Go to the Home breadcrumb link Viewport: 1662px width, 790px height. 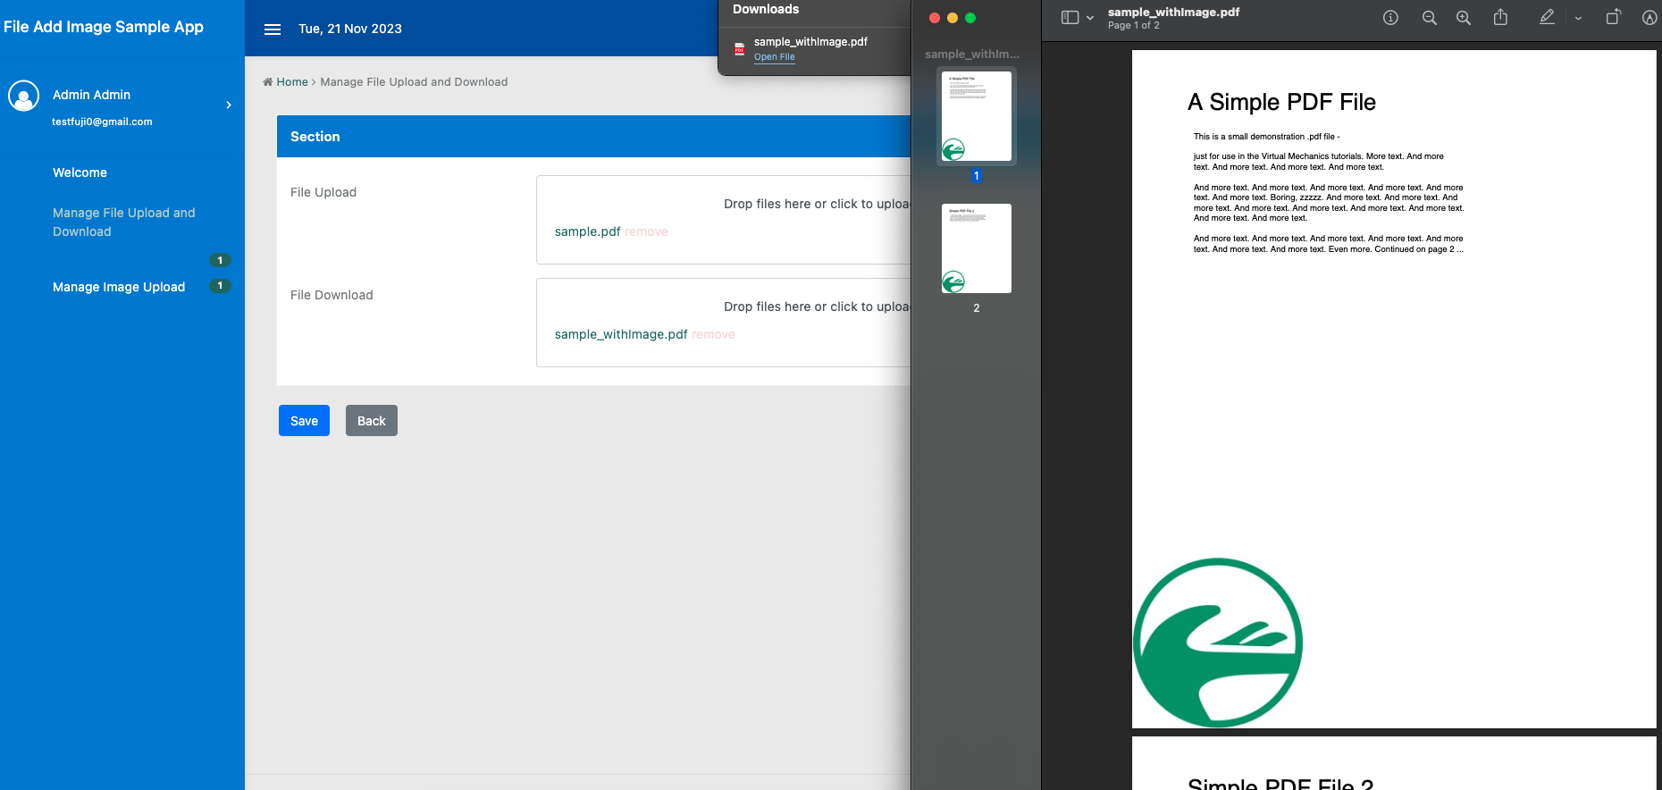(292, 82)
